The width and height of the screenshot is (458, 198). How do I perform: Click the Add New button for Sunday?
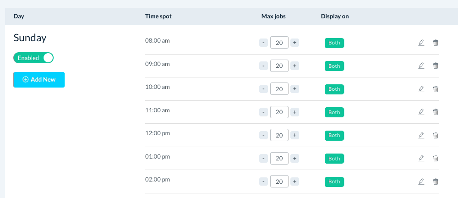[39, 79]
